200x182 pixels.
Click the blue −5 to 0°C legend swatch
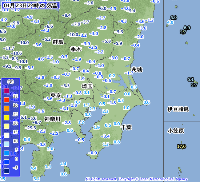(x=7, y=162)
